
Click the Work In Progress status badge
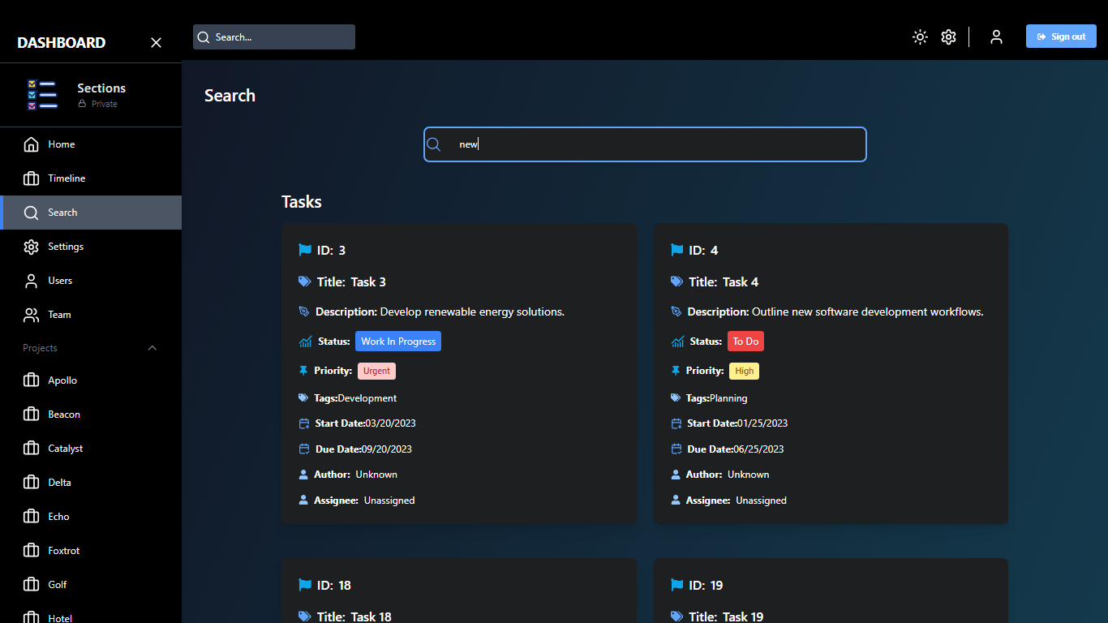pyautogui.click(x=398, y=342)
